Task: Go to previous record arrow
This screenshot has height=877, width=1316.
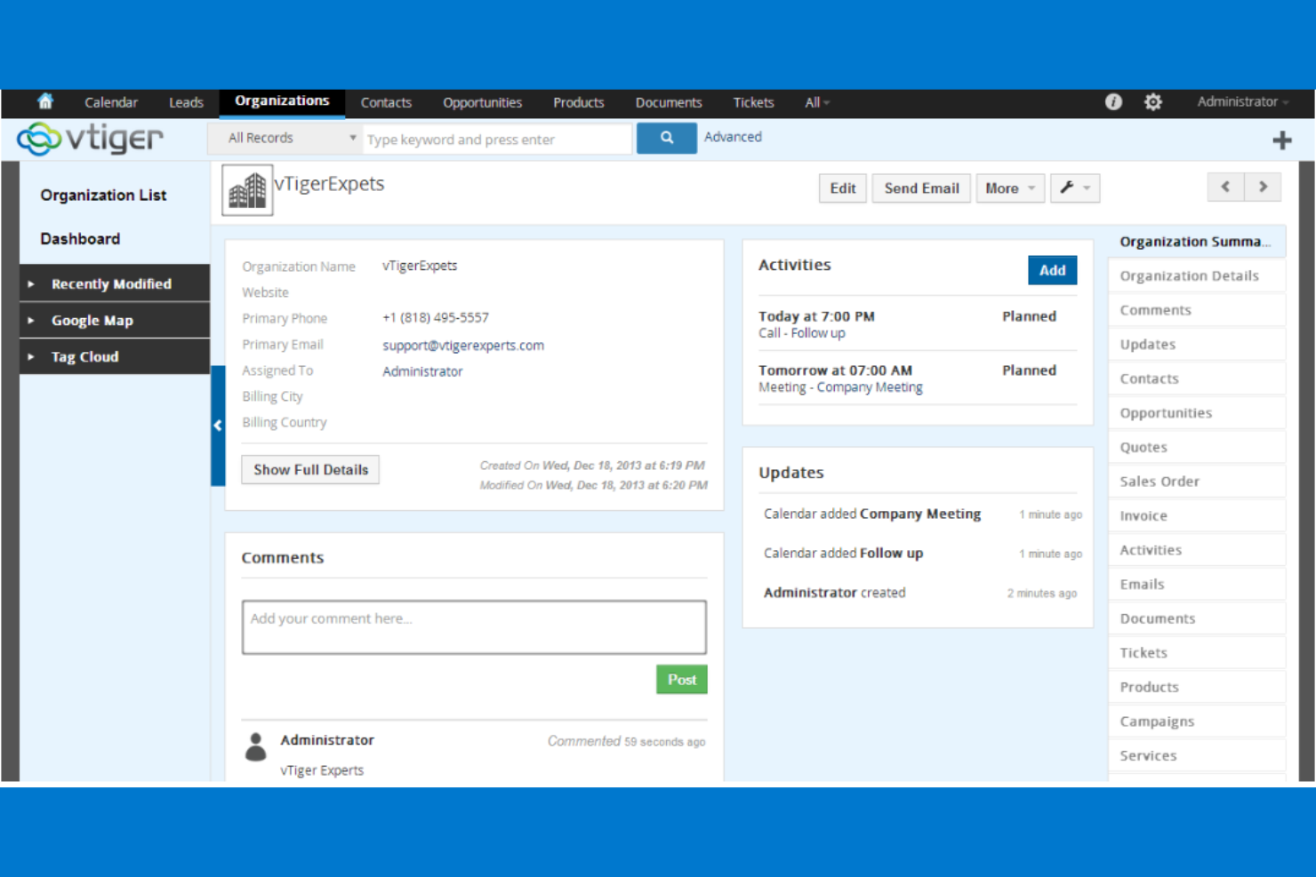Action: pos(1225,187)
